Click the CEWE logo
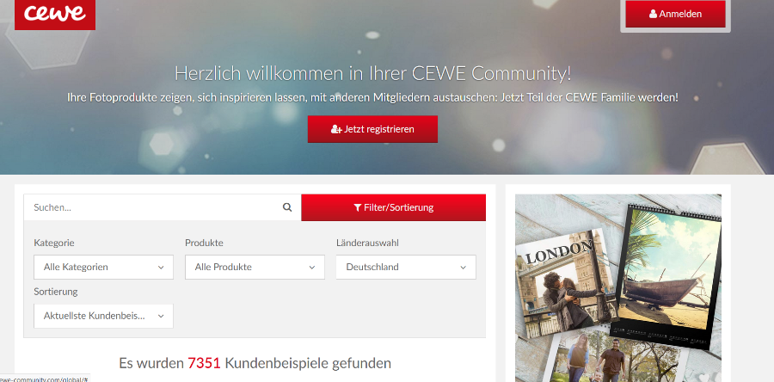The width and height of the screenshot is (774, 382). [x=55, y=14]
